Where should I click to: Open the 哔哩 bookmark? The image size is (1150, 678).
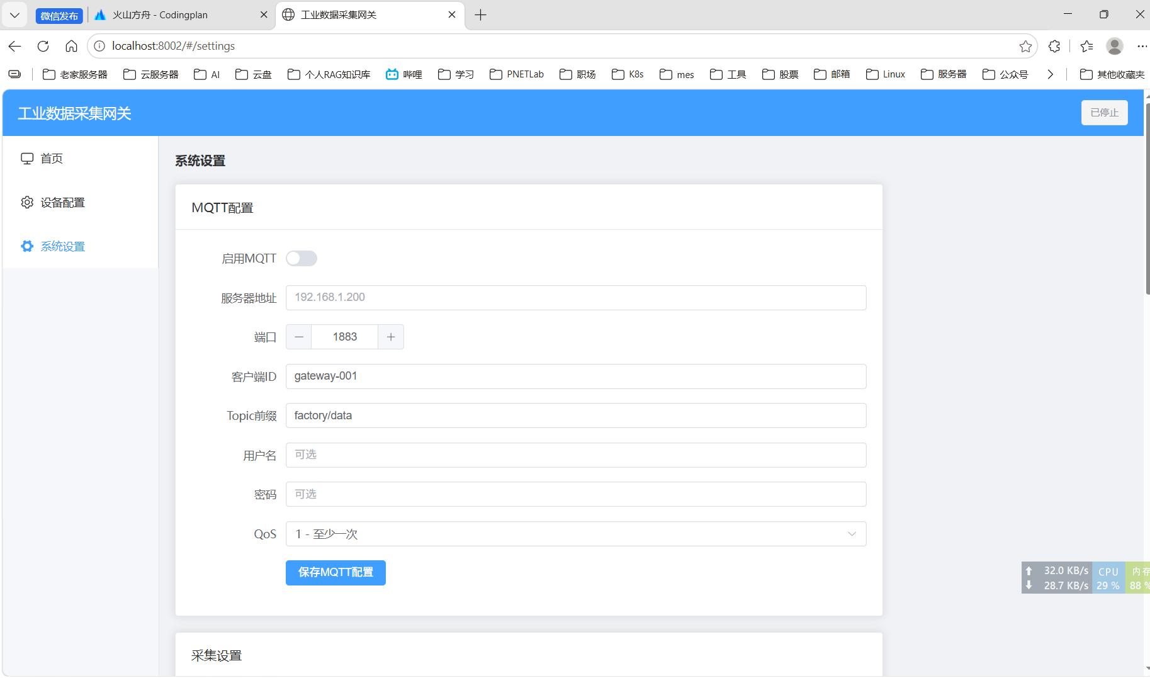(404, 74)
